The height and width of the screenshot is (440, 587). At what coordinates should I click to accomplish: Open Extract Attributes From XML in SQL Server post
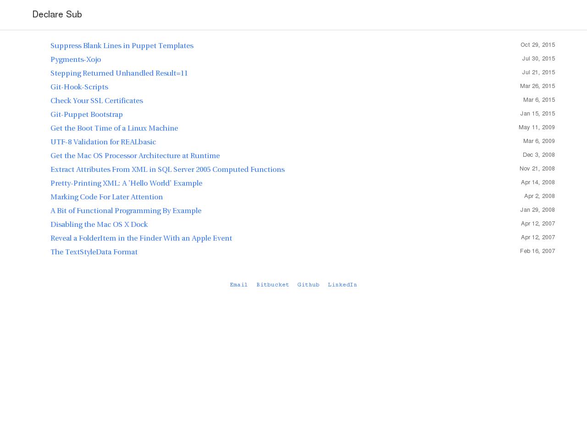click(167, 170)
